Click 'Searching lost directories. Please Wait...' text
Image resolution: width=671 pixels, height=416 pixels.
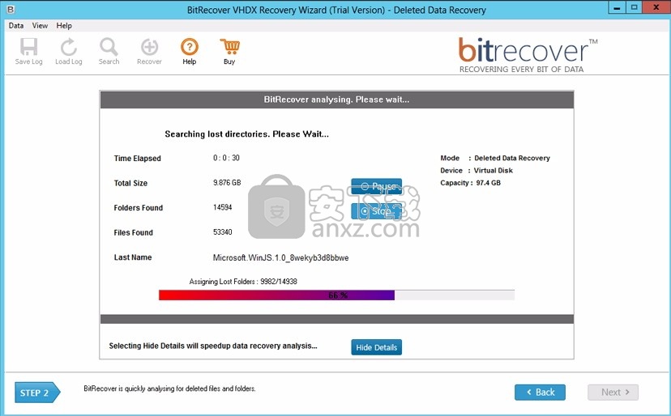click(x=247, y=134)
